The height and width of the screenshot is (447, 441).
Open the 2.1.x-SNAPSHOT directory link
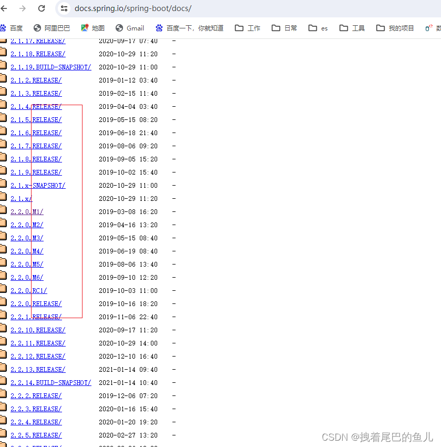(x=38, y=185)
